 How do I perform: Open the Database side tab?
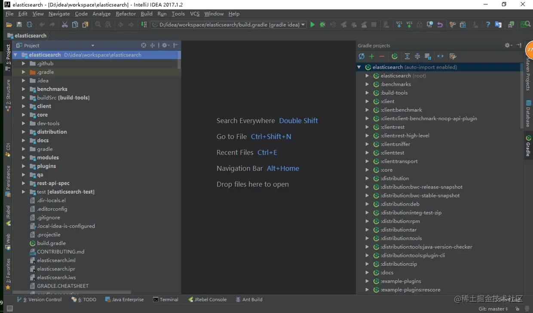tap(528, 114)
